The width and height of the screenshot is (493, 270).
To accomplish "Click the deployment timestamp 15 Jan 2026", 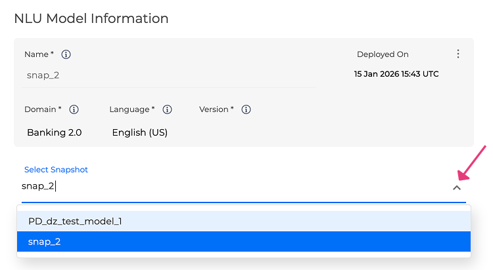I will [x=396, y=74].
